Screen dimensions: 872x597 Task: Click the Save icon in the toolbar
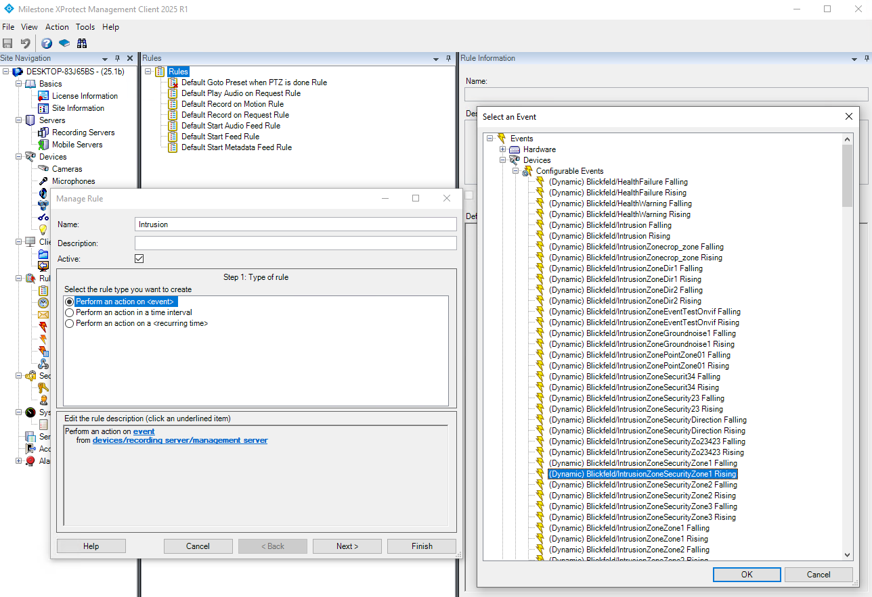(8, 43)
